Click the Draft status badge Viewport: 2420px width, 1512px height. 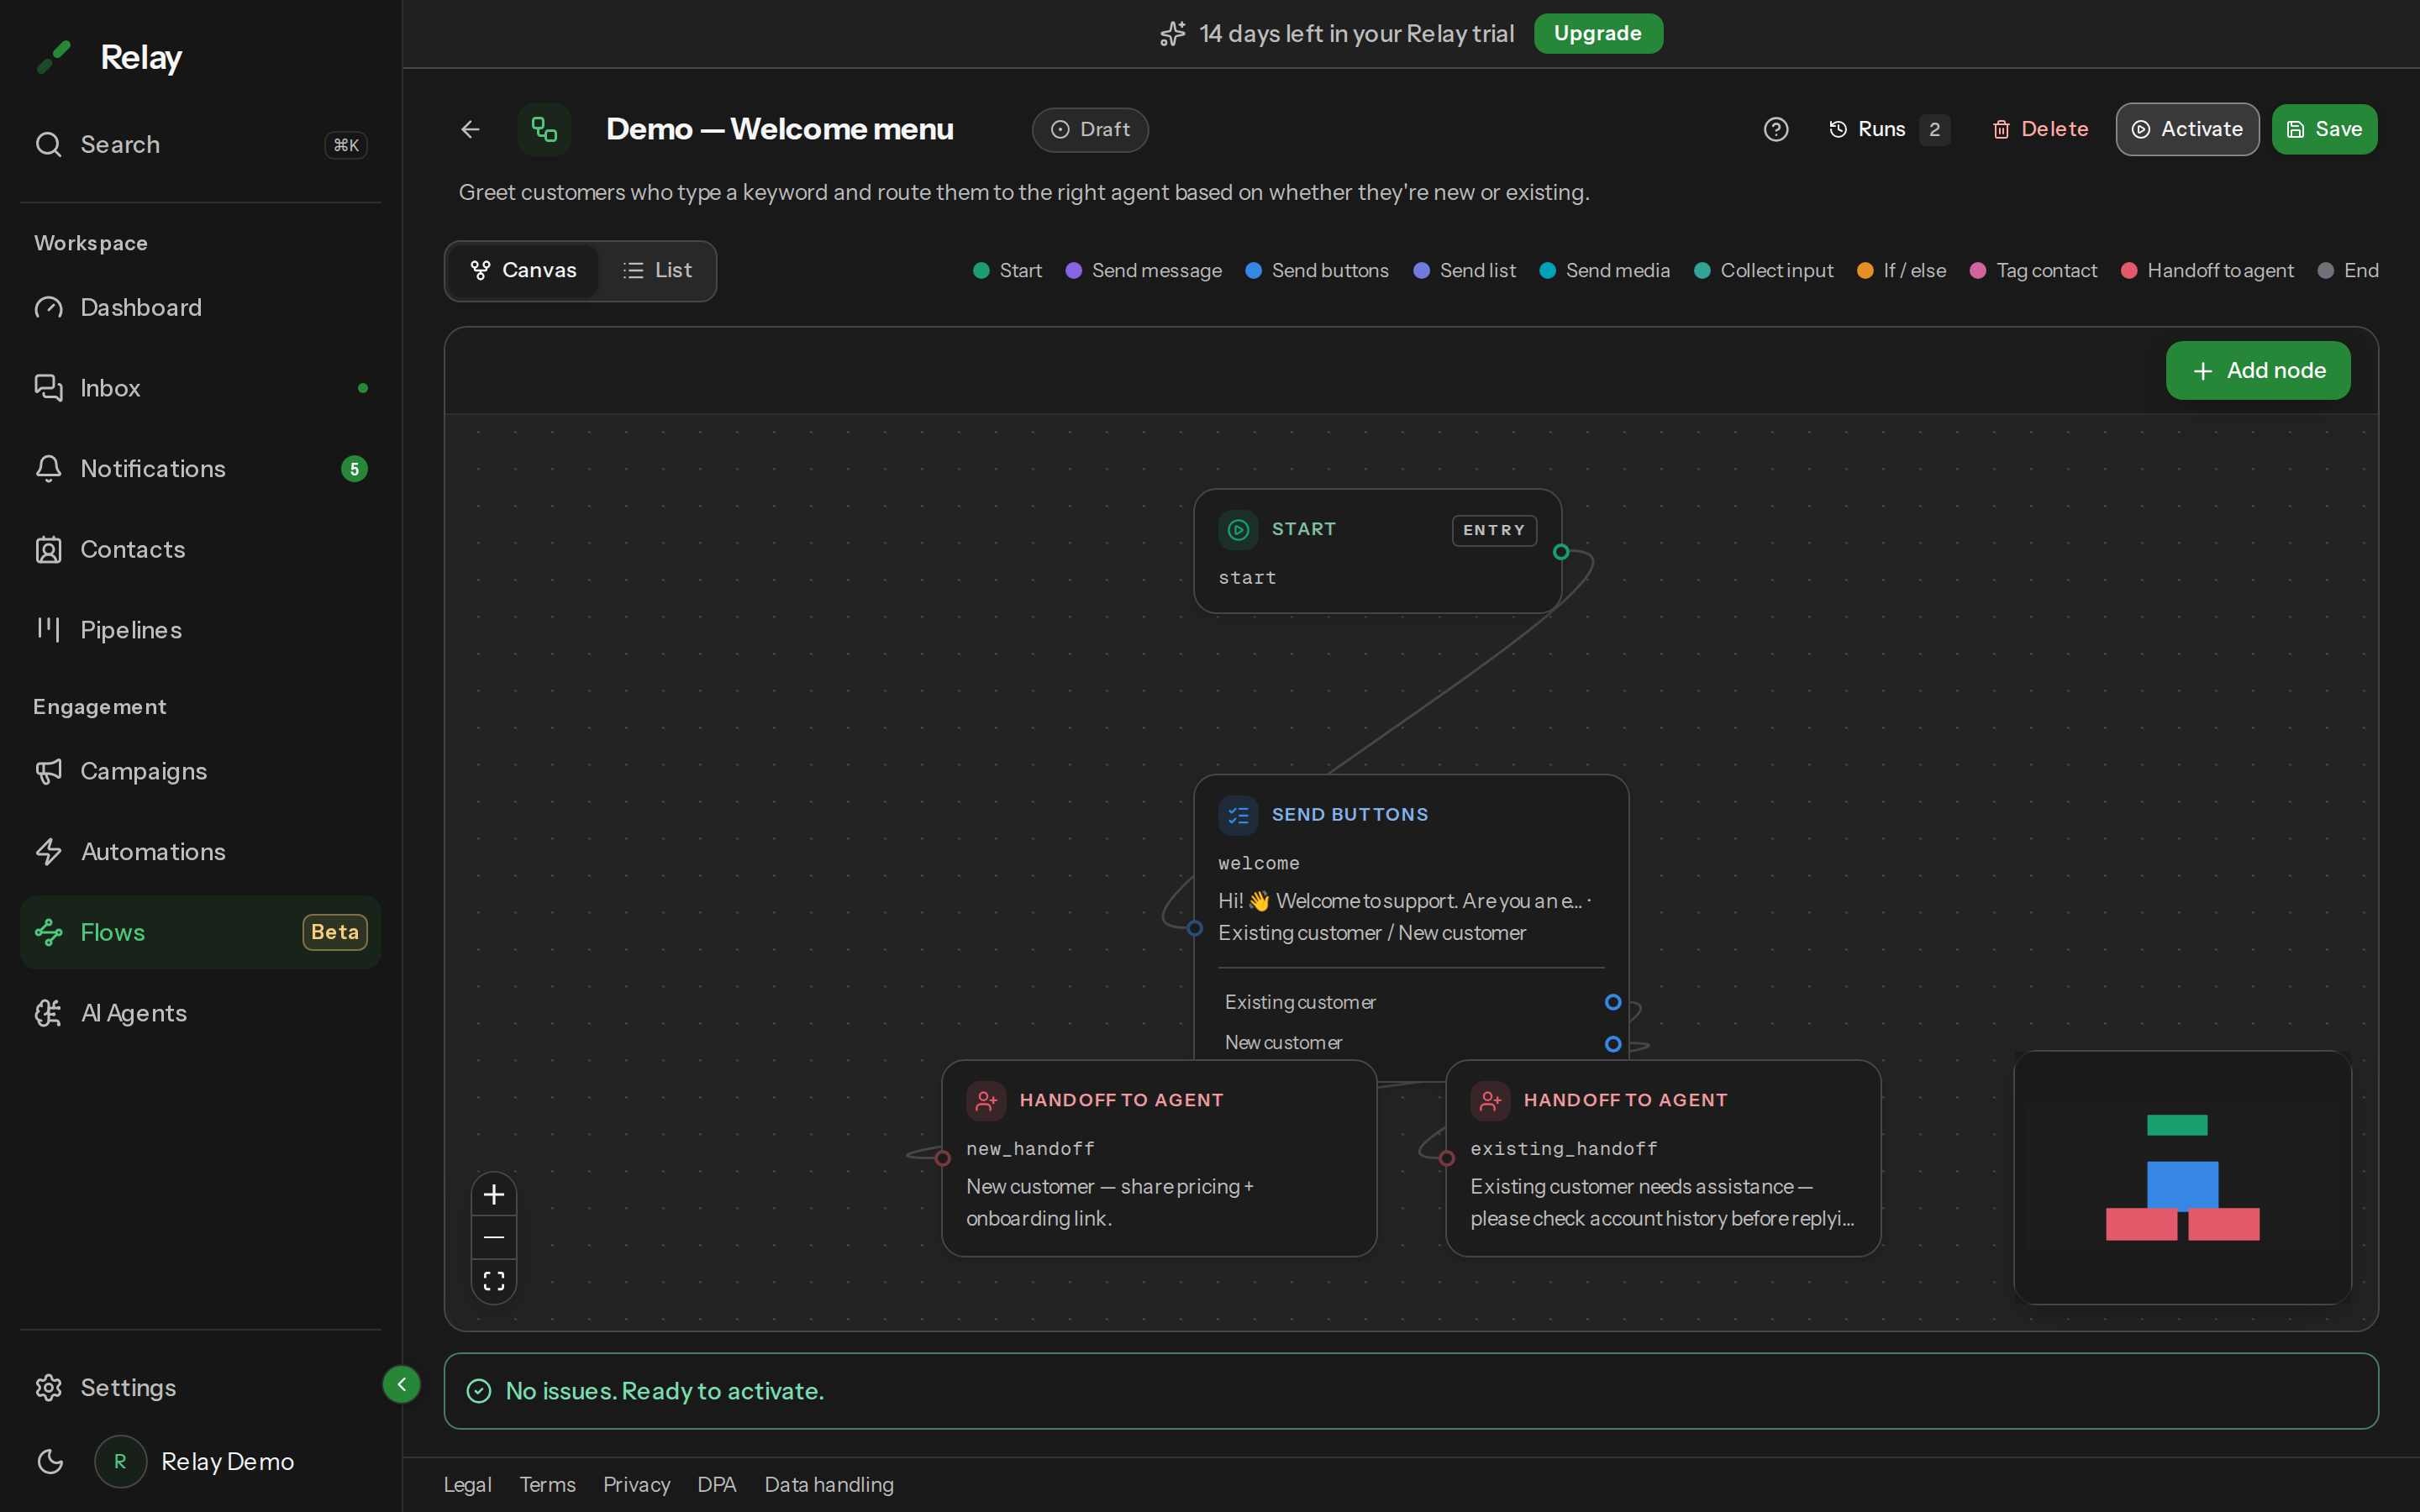point(1090,130)
